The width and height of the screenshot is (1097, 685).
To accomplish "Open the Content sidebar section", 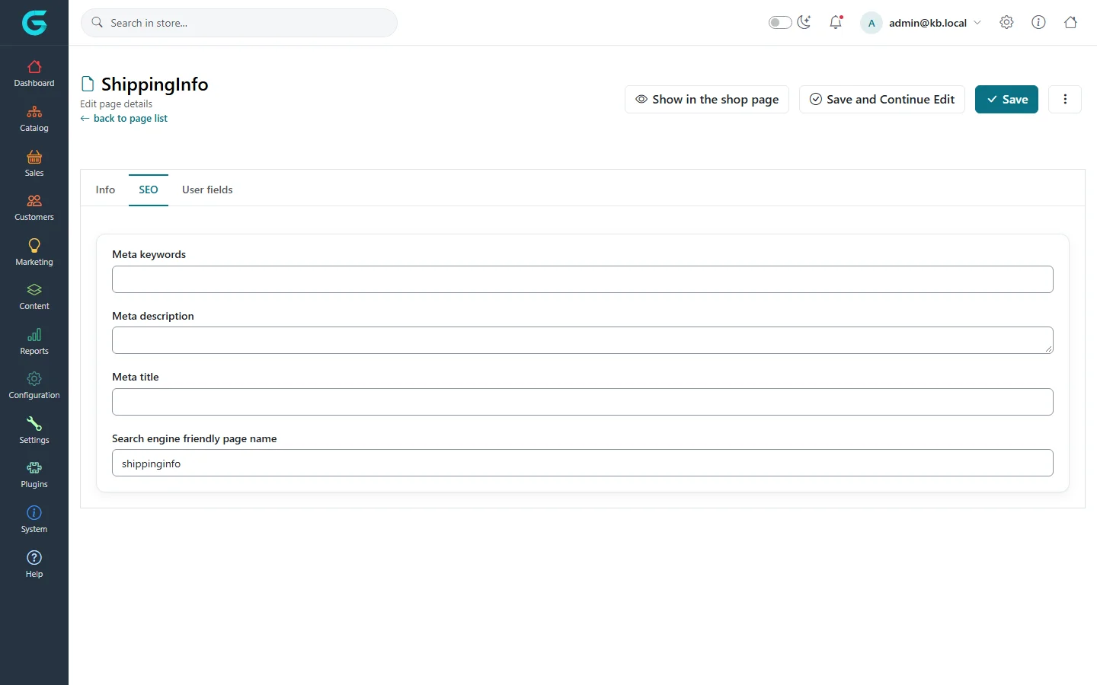I will 34,297.
